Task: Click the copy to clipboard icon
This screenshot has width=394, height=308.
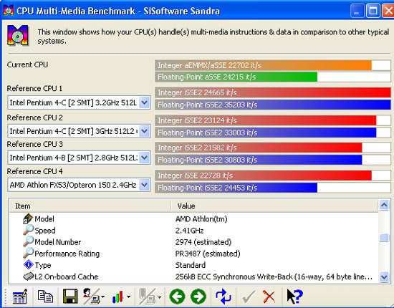Action: pos(45,297)
